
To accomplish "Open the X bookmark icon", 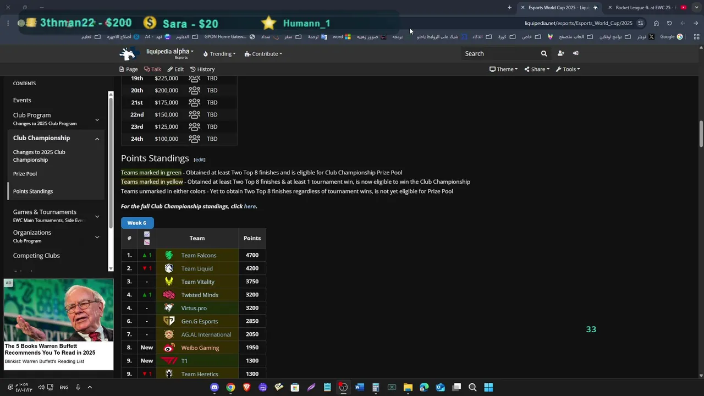I will [651, 37].
